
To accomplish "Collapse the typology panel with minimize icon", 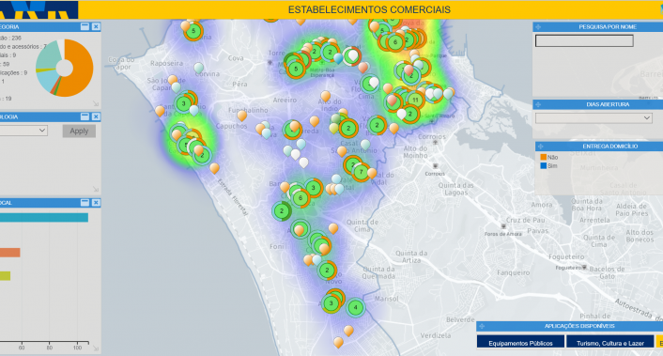I will coord(85,116).
